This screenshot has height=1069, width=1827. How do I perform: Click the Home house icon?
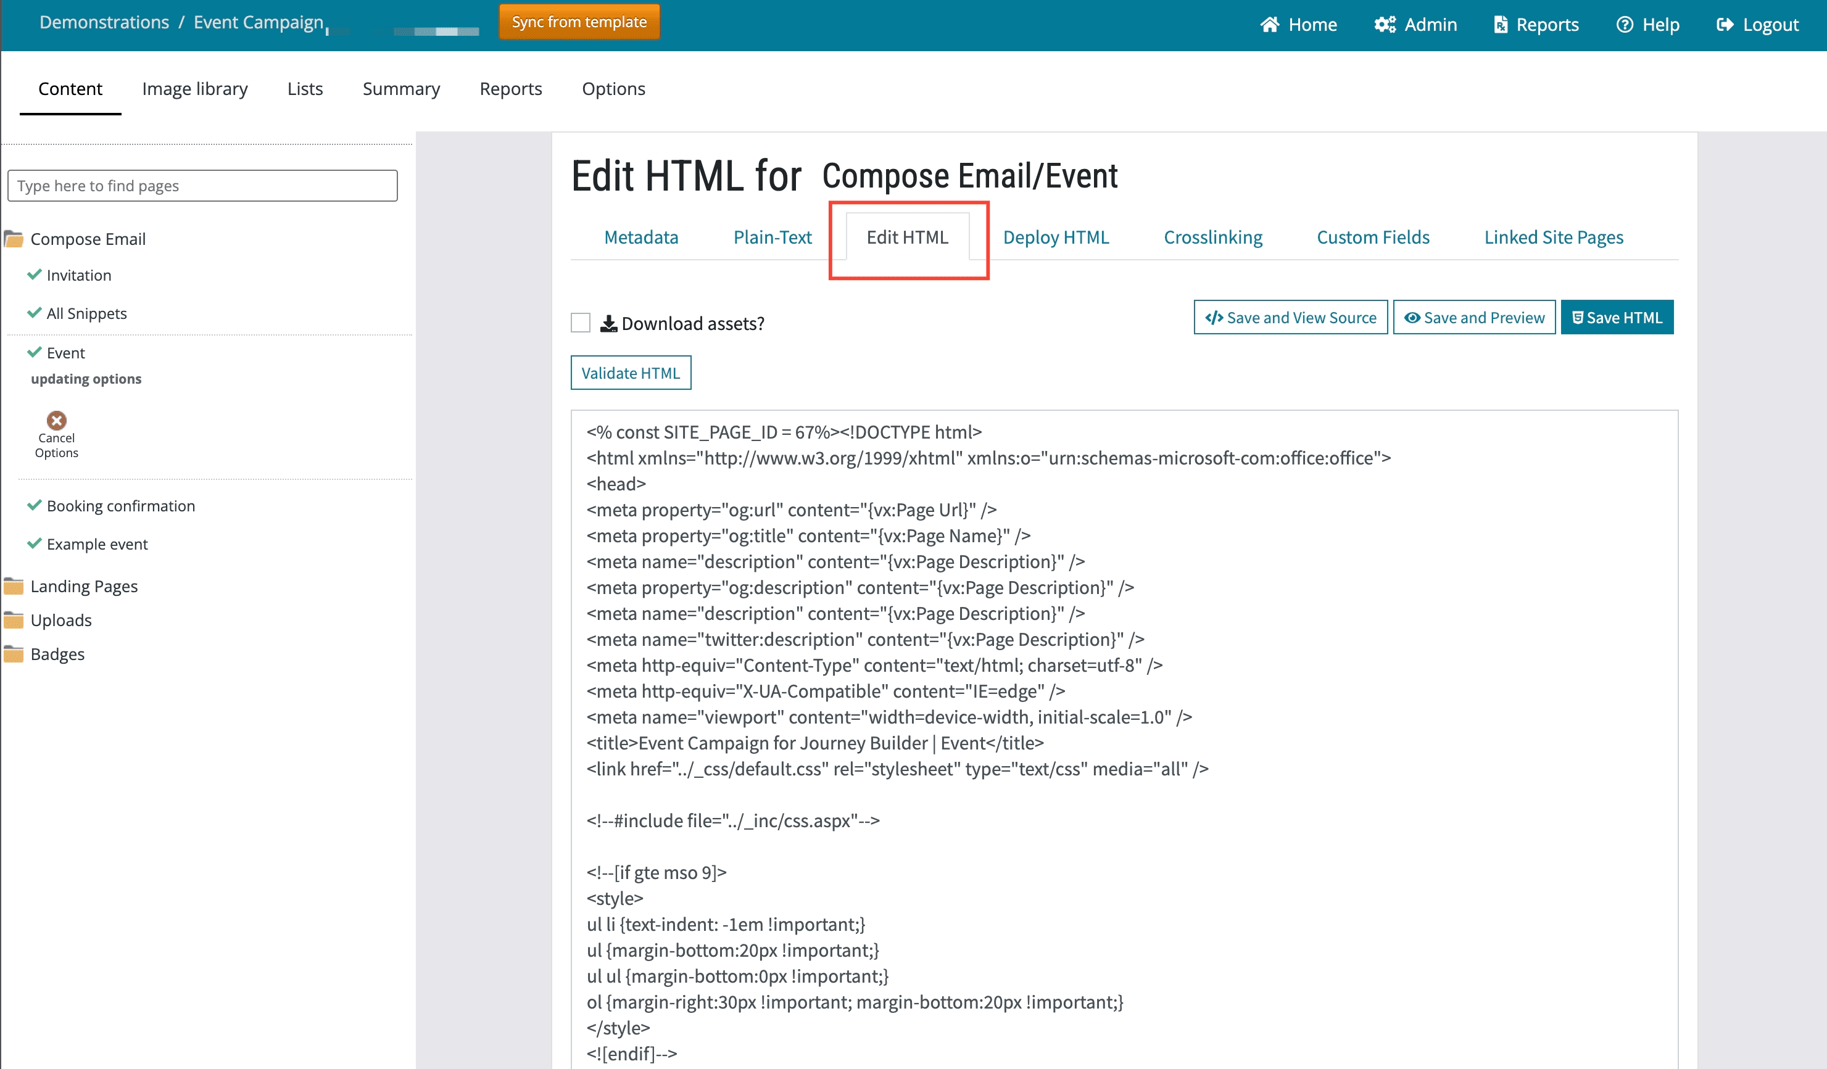point(1269,25)
